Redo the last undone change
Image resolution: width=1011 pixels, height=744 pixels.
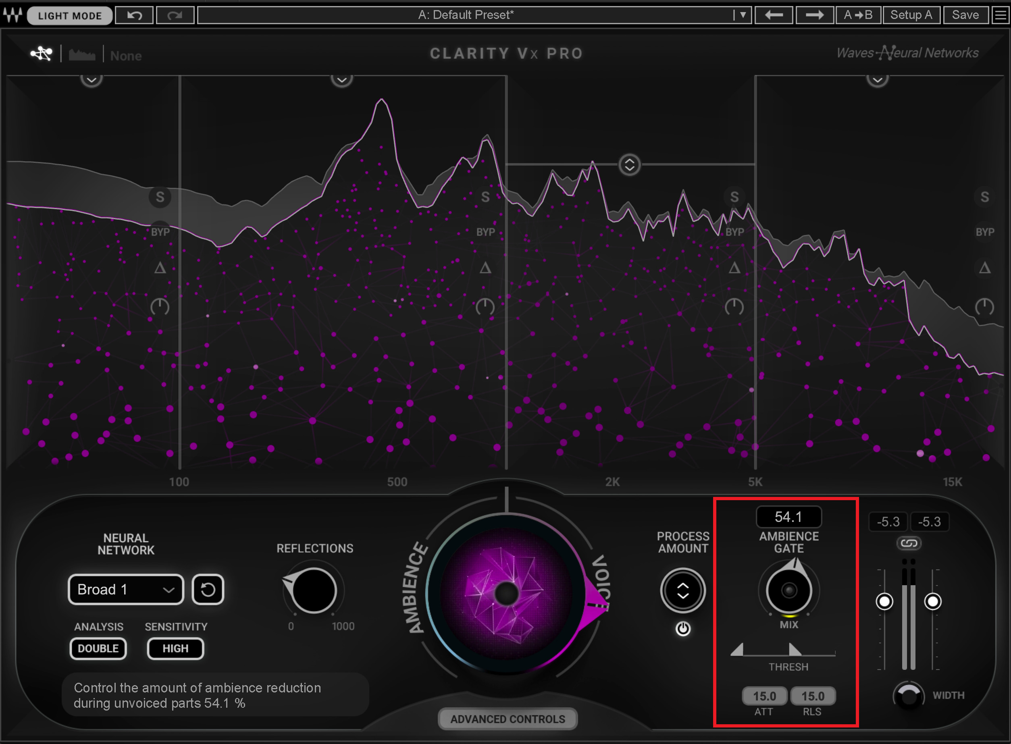[175, 15]
